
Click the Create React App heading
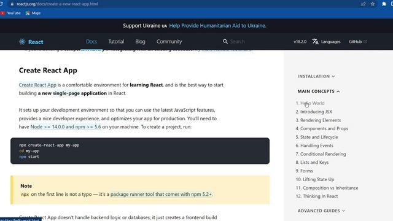click(48, 71)
